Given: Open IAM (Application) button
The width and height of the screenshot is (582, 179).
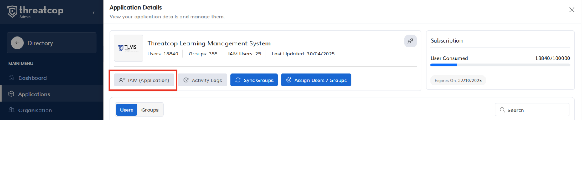Looking at the screenshot, I should coord(144,80).
